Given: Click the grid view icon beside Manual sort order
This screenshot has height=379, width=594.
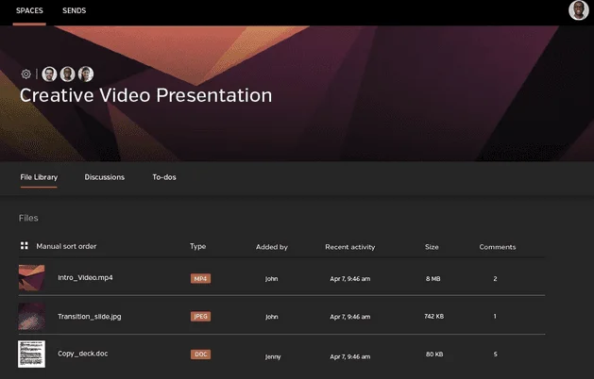Looking at the screenshot, I should (x=25, y=246).
